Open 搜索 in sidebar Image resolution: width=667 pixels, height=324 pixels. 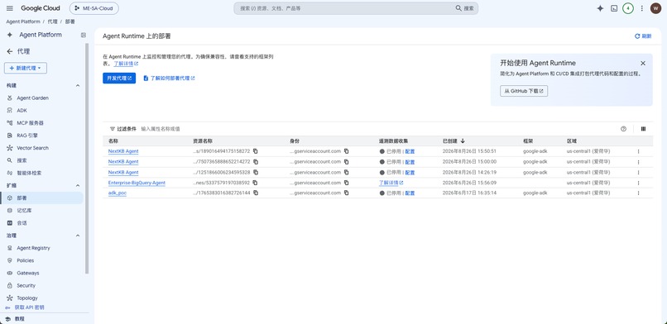[x=22, y=160]
